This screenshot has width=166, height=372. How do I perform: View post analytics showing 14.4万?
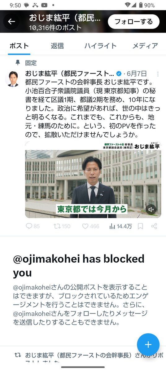120,226
